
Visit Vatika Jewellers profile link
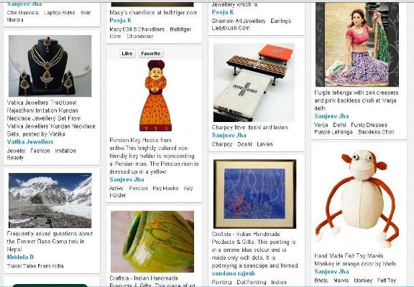30,142
